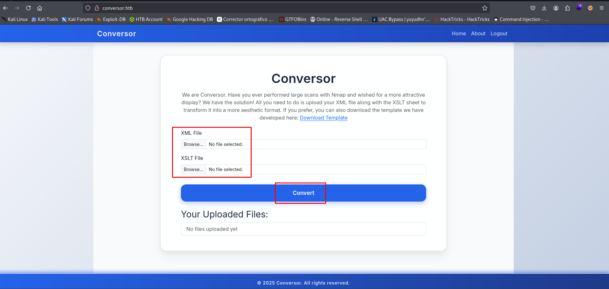
Task: Click Logout in the navigation bar
Action: 499,33
